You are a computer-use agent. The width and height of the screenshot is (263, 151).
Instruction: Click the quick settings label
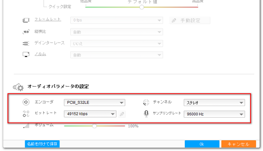point(60,6)
